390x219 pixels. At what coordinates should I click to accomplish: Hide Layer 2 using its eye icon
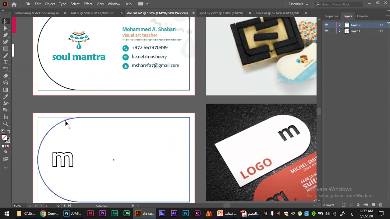pyautogui.click(x=326, y=25)
